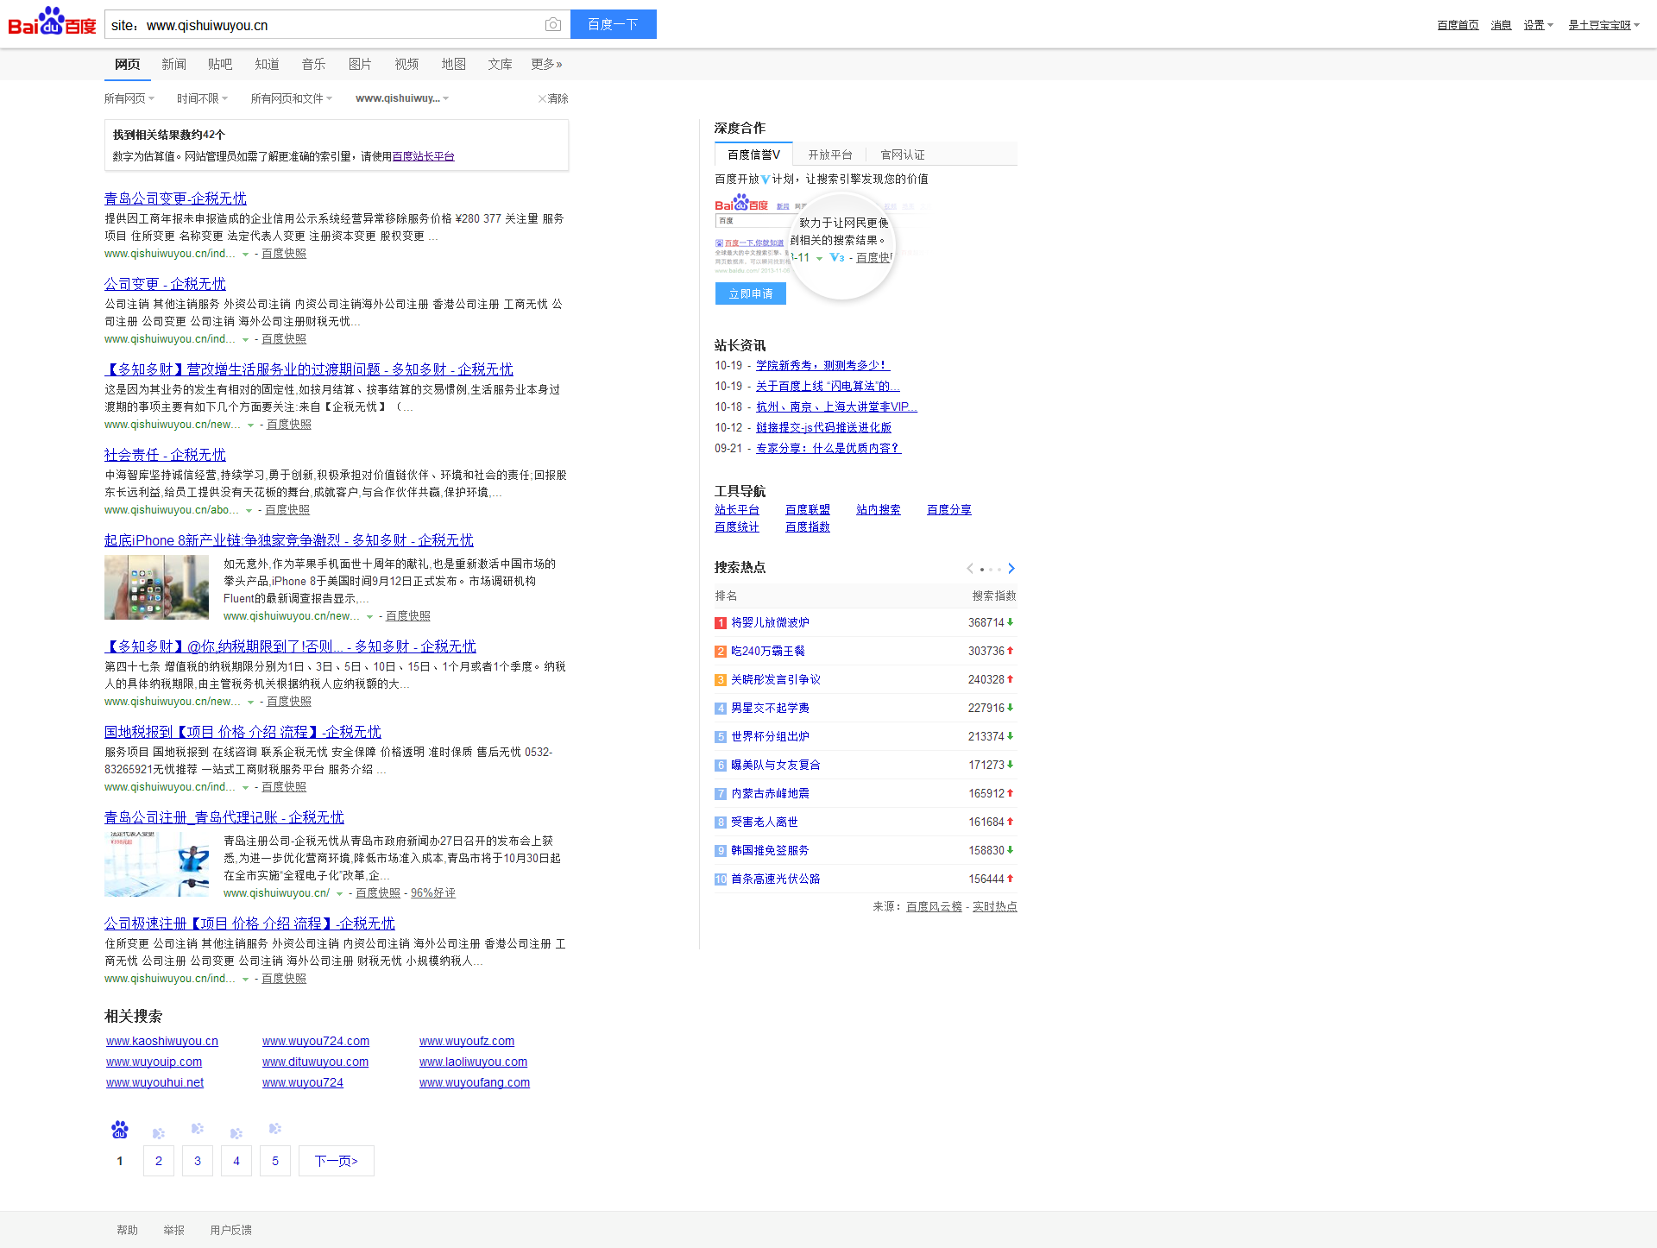Click the Baidu logo
The width and height of the screenshot is (1657, 1248).
pos(52,22)
